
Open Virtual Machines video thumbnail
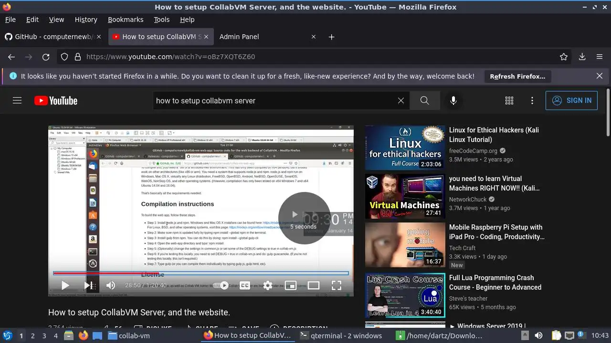click(x=405, y=196)
